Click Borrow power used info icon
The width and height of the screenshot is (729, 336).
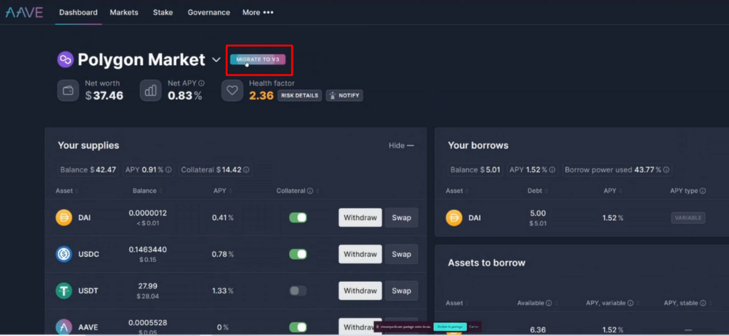(666, 170)
